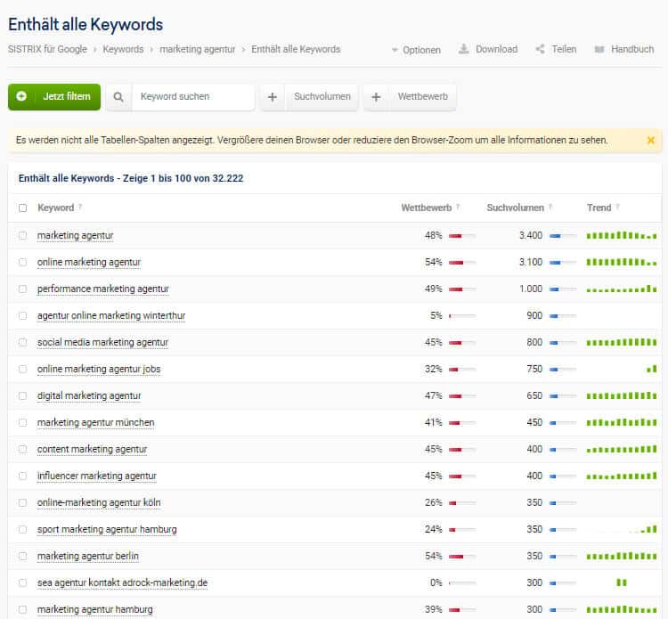Sort by the Keyword column header
668x619 pixels.
(55, 208)
